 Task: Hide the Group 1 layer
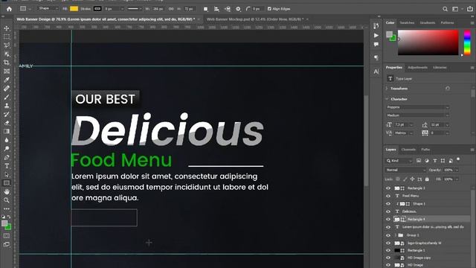coord(388,235)
